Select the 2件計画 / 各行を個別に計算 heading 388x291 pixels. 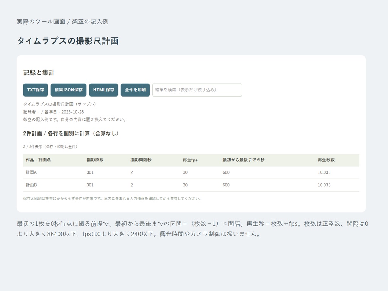[71, 133]
